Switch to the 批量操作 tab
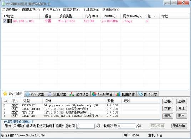Screen dimensions: 191x139 (x=125, y=94)
